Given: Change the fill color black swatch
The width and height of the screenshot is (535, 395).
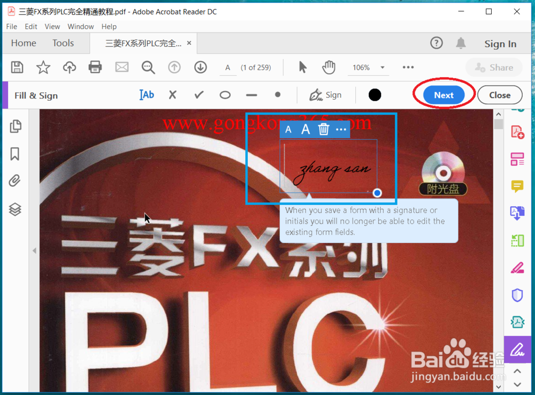Looking at the screenshot, I should [x=374, y=95].
